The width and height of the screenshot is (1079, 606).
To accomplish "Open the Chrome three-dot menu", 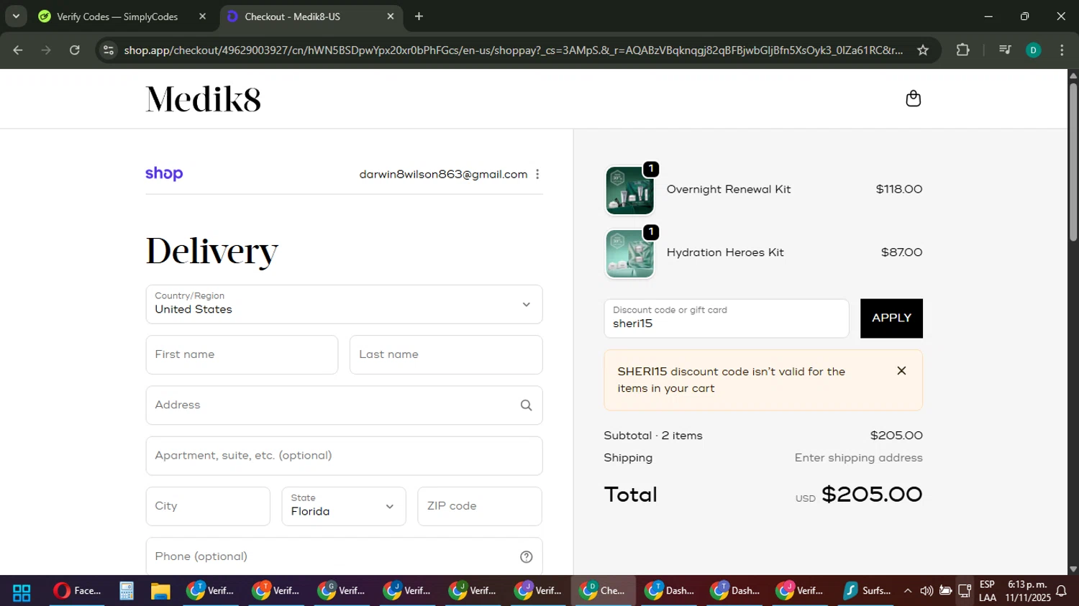I will [x=1062, y=50].
